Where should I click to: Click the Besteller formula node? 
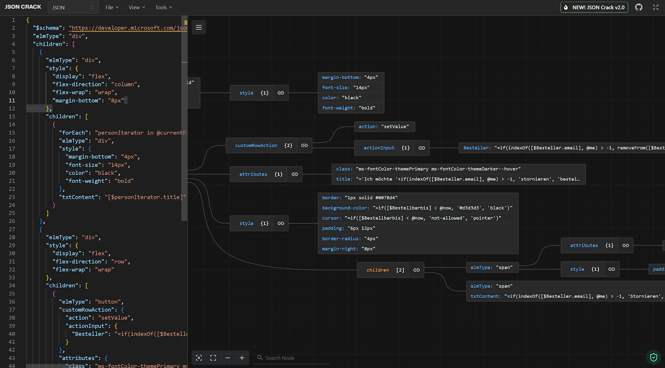click(x=562, y=148)
